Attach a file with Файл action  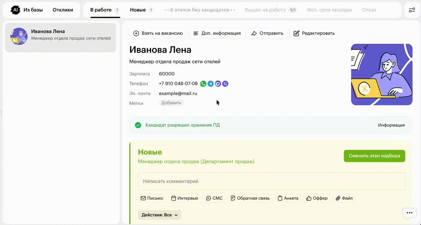coord(344,198)
